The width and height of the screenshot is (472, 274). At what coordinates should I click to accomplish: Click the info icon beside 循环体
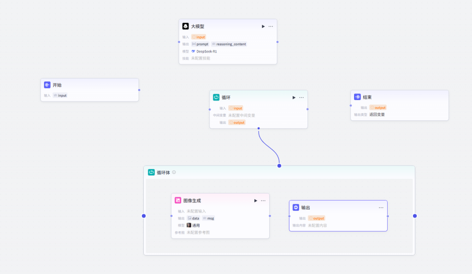[x=174, y=173]
